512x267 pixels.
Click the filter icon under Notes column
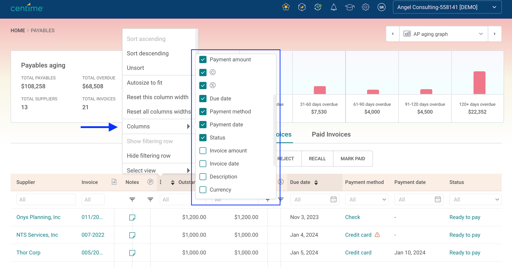point(132,199)
